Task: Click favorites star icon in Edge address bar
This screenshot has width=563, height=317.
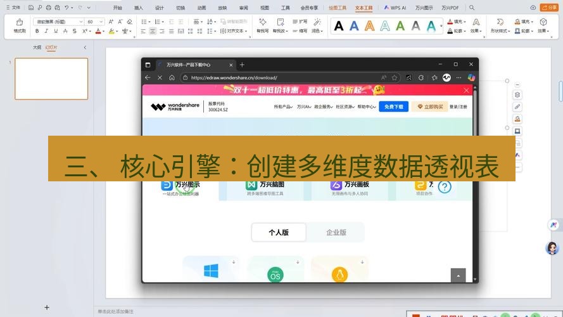Action: pos(395,77)
